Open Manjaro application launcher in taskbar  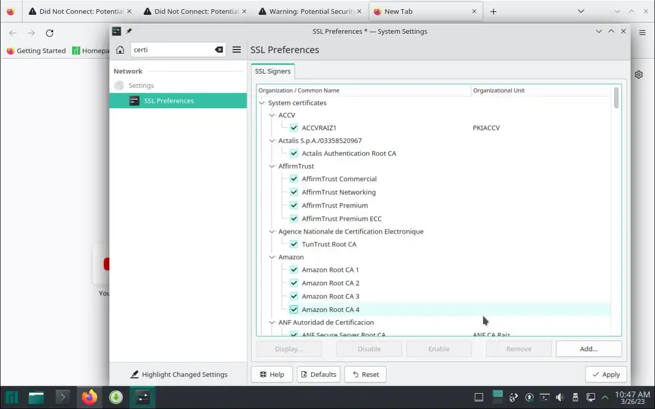pyautogui.click(x=12, y=397)
